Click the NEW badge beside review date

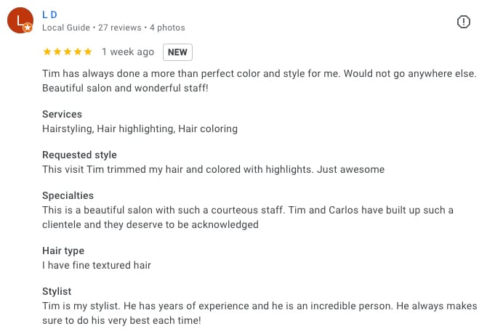tap(177, 52)
